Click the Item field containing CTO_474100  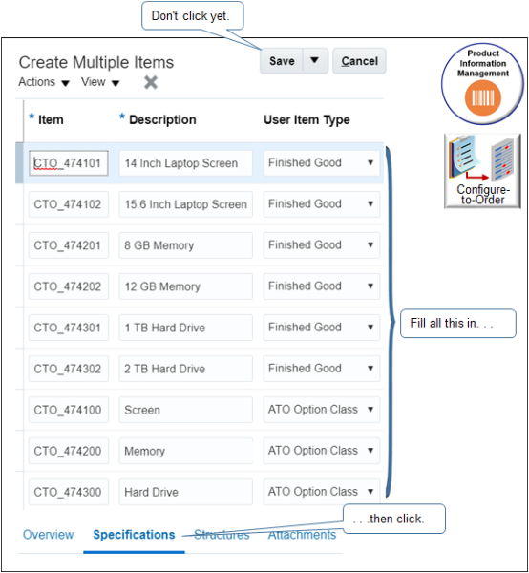69,410
